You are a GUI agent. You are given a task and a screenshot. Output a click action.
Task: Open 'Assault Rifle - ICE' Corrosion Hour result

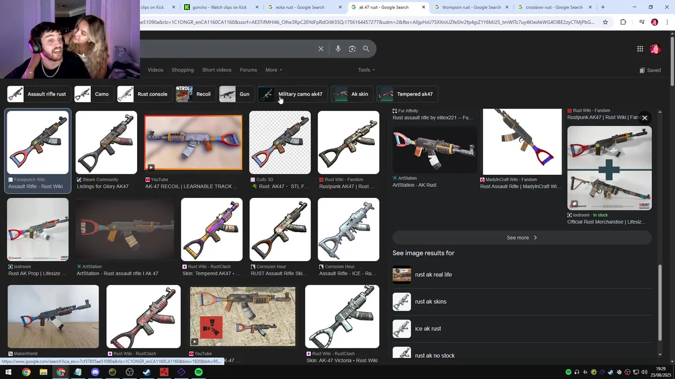tap(348, 237)
